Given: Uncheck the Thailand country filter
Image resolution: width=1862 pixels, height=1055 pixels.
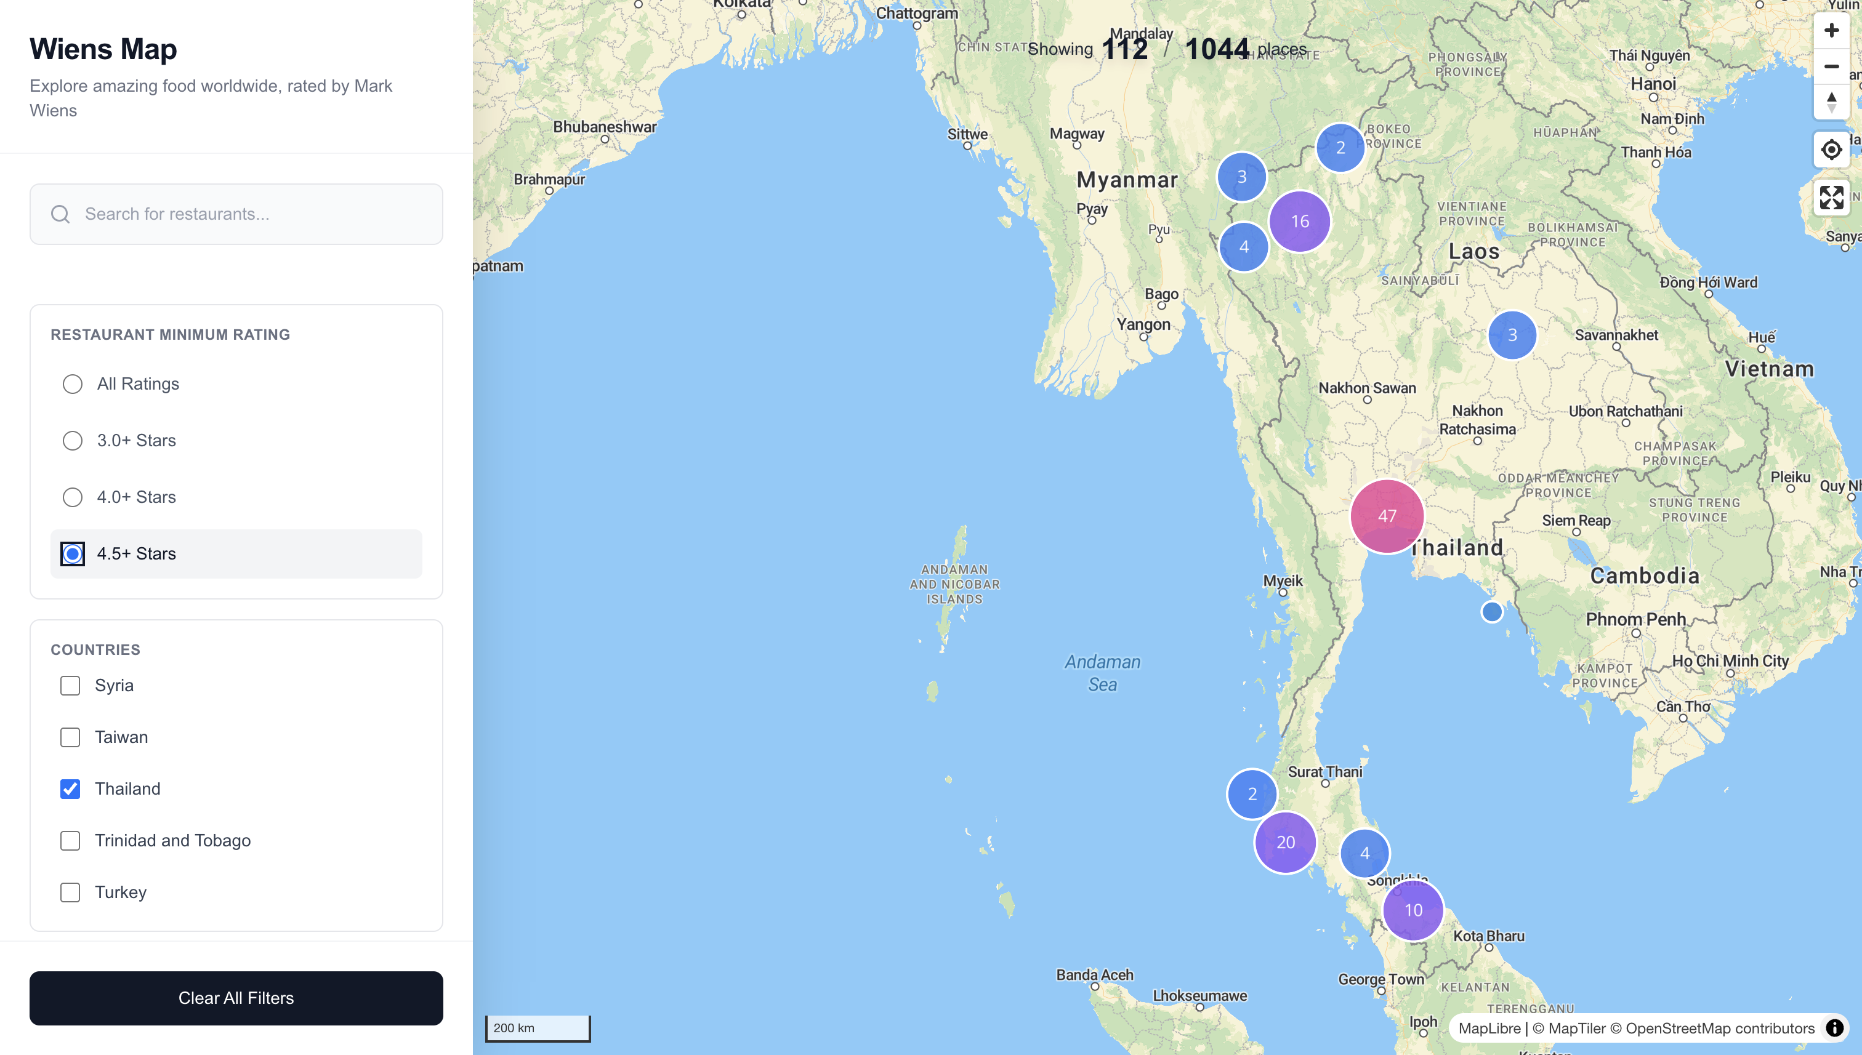Looking at the screenshot, I should [x=70, y=788].
